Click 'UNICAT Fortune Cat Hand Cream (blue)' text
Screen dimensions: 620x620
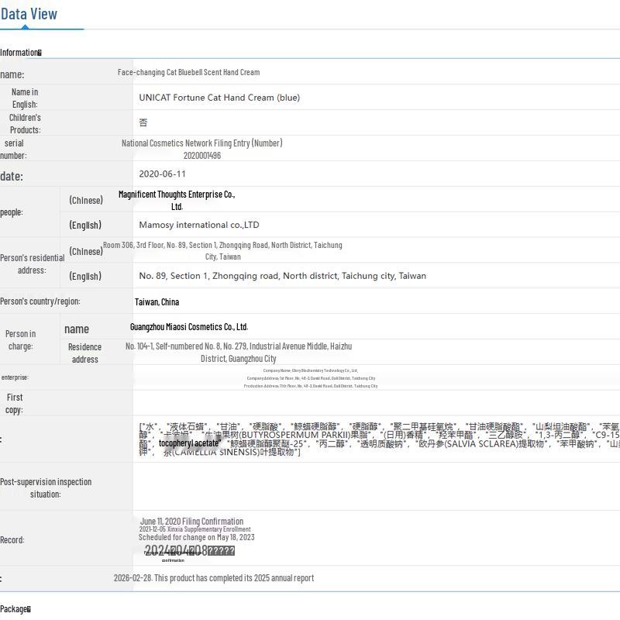click(219, 98)
